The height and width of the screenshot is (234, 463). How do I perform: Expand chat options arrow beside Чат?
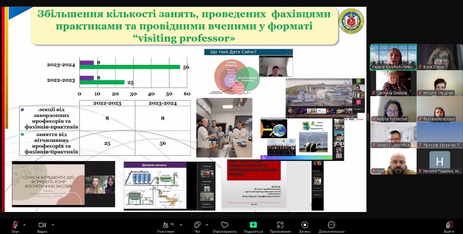(x=207, y=225)
